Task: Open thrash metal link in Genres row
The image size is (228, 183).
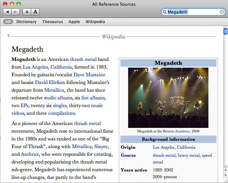Action: 164,155
